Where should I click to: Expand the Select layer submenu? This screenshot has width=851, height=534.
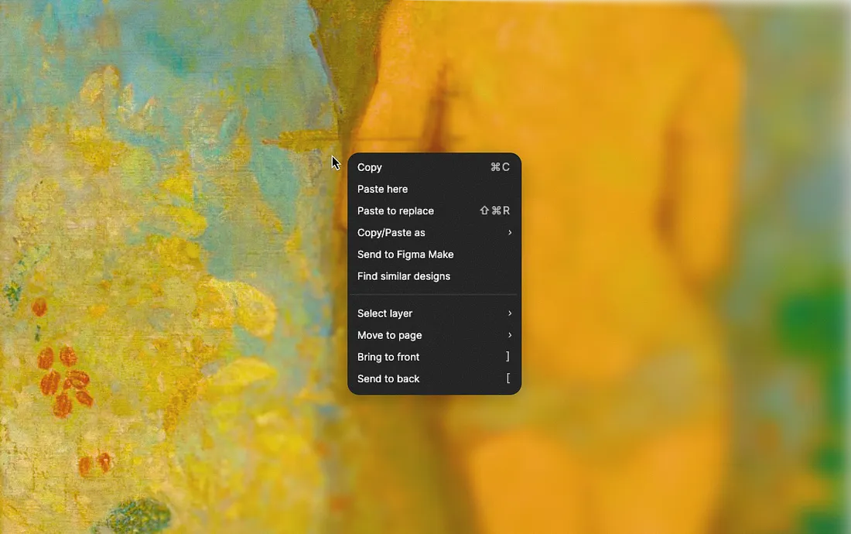pos(434,313)
